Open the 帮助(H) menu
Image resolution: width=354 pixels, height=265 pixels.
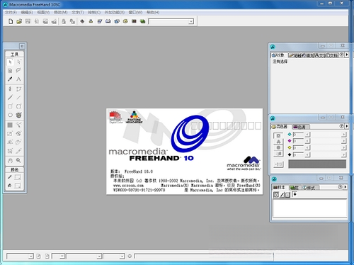point(153,12)
